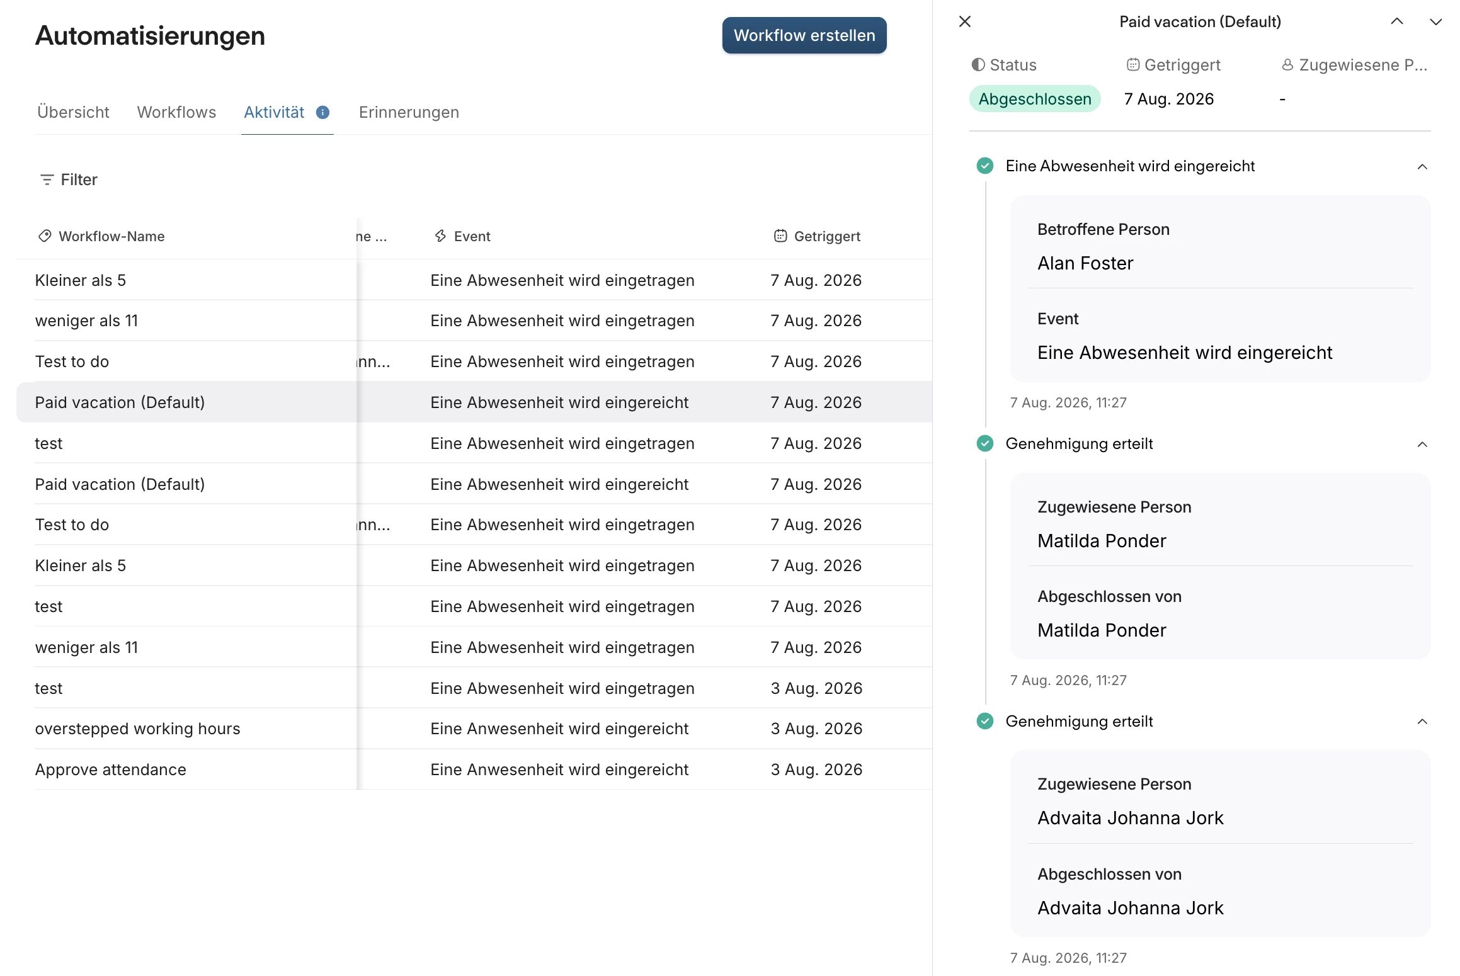Click the tag icon beside Workflow-Name
Screen dimensions: 1460x976
45,236
